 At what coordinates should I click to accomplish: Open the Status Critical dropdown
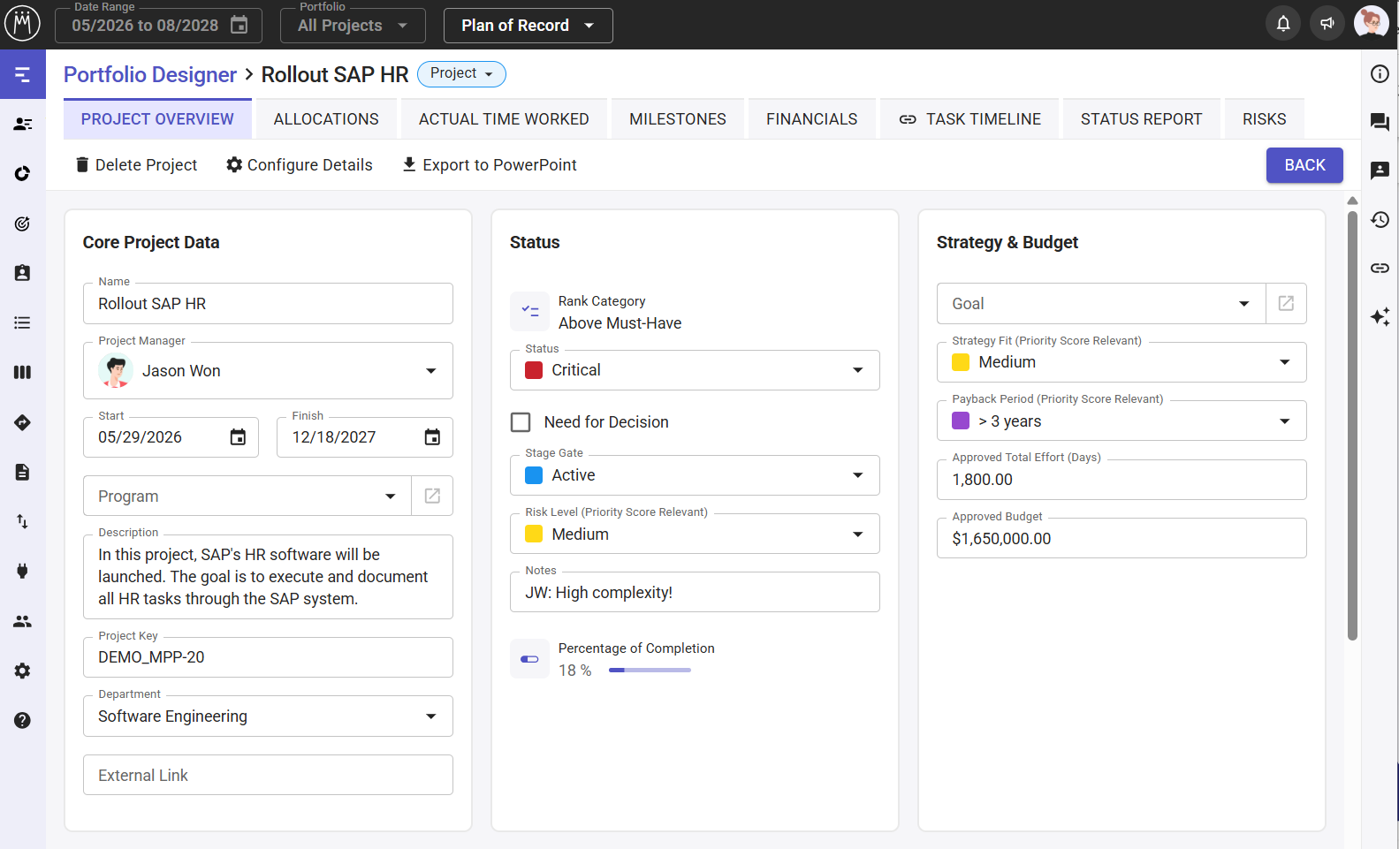695,370
